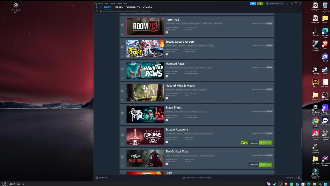Launch Steam desktop shortcut

tap(325, 71)
